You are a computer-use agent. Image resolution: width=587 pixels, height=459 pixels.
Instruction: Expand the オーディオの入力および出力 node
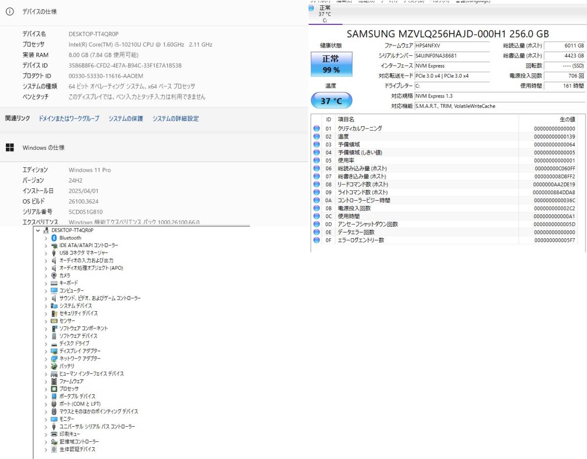(46, 260)
